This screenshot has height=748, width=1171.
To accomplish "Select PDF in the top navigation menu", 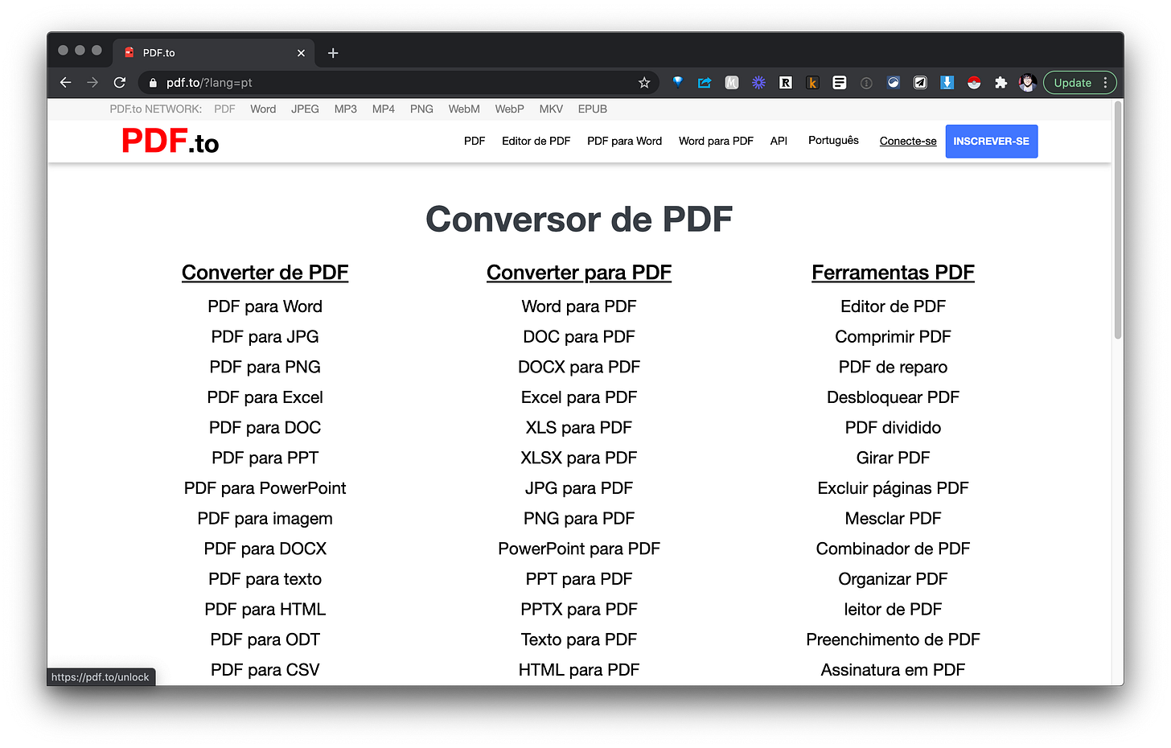I will coord(475,141).
